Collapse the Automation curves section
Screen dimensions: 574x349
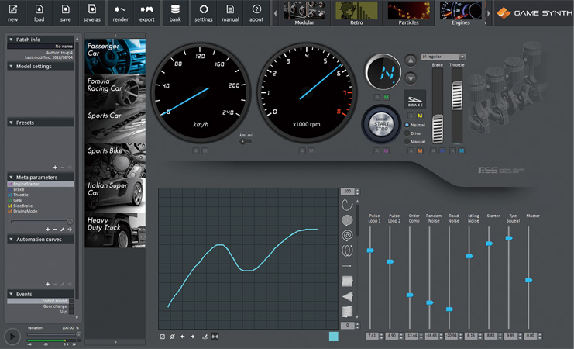tap(11, 239)
